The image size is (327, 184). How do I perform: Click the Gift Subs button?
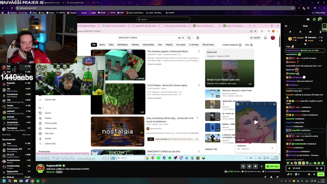pyautogui.click(x=273, y=166)
